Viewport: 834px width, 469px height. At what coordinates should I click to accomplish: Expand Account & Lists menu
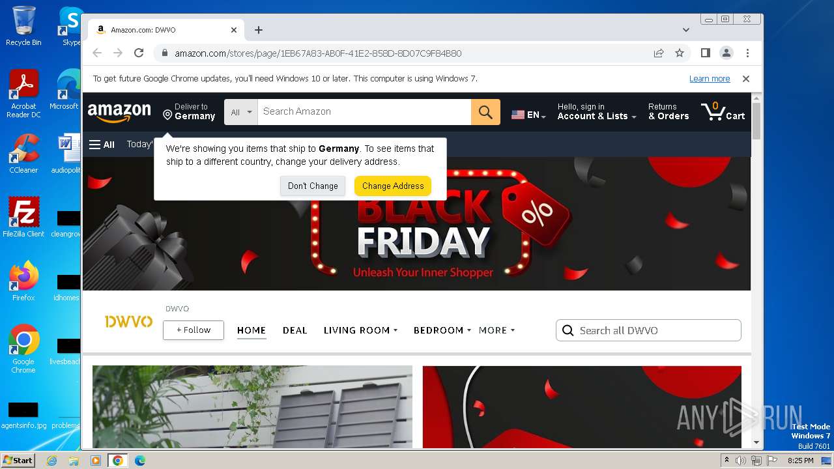(597, 111)
